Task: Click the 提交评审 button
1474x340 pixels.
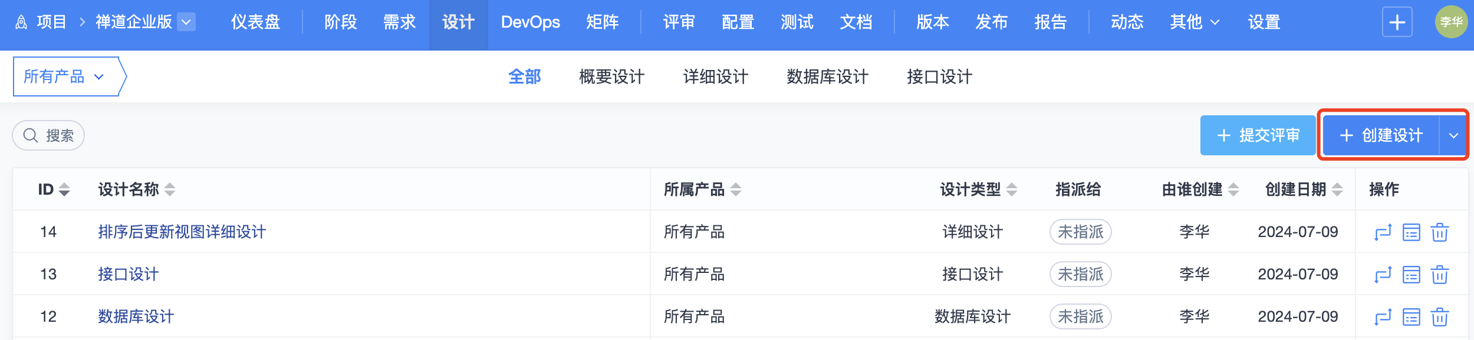Action: click(x=1258, y=136)
